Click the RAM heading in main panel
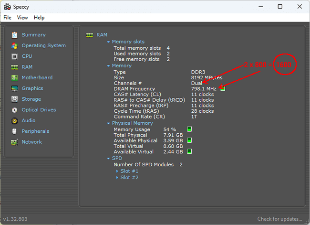This screenshot has height=225, width=310. [x=102, y=35]
